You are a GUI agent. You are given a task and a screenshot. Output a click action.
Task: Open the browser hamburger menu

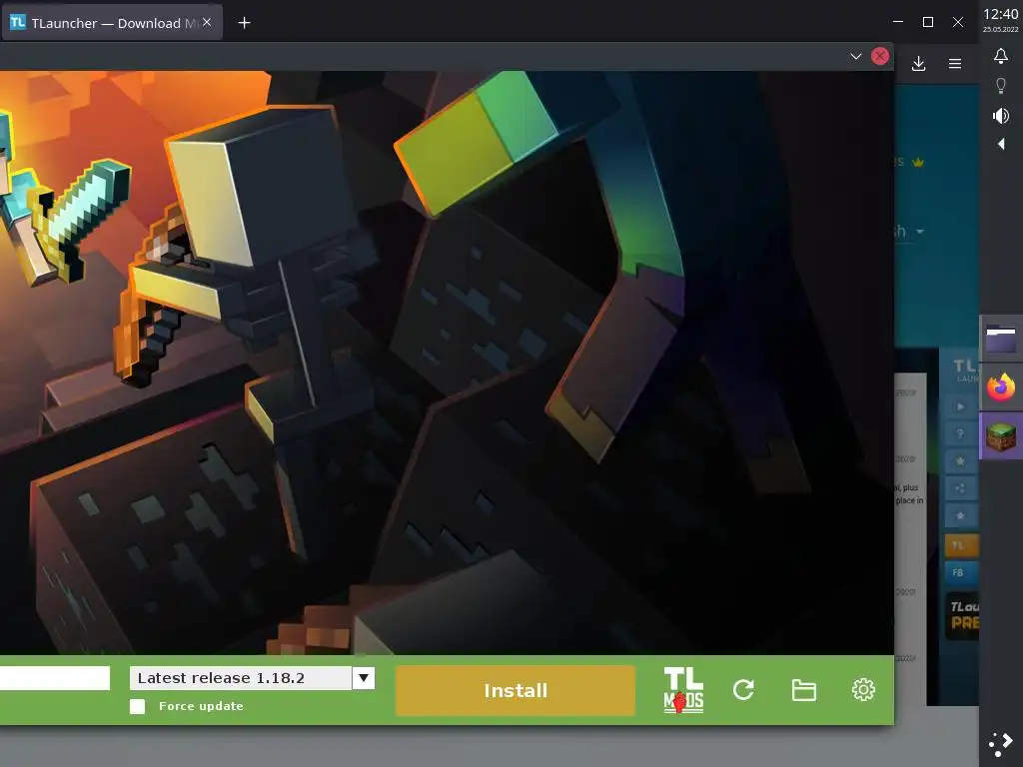955,63
